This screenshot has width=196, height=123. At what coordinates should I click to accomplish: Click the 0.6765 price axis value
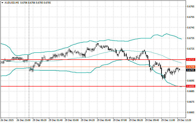(191, 6)
